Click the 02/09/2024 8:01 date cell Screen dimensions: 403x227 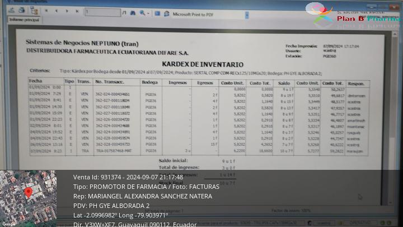(x=45, y=126)
